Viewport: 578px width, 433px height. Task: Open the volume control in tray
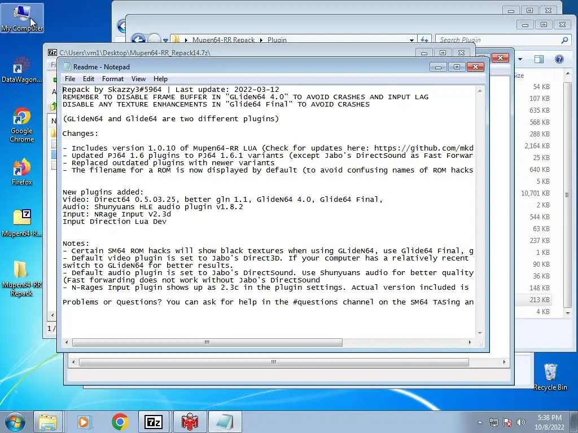tap(521, 422)
